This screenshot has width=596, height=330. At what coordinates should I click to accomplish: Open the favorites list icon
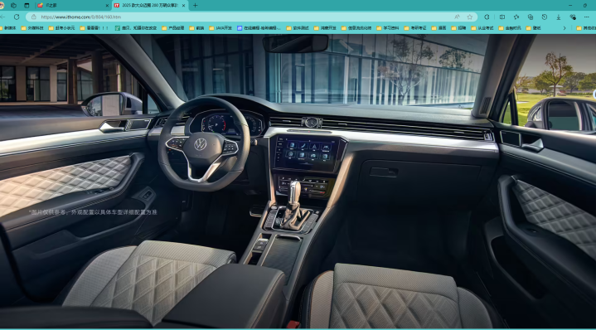[516, 17]
